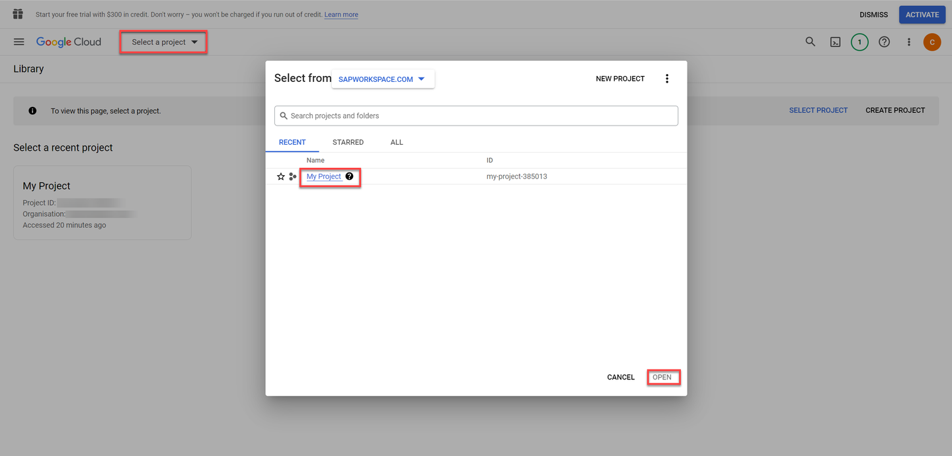Open the My Project link in list

click(324, 176)
